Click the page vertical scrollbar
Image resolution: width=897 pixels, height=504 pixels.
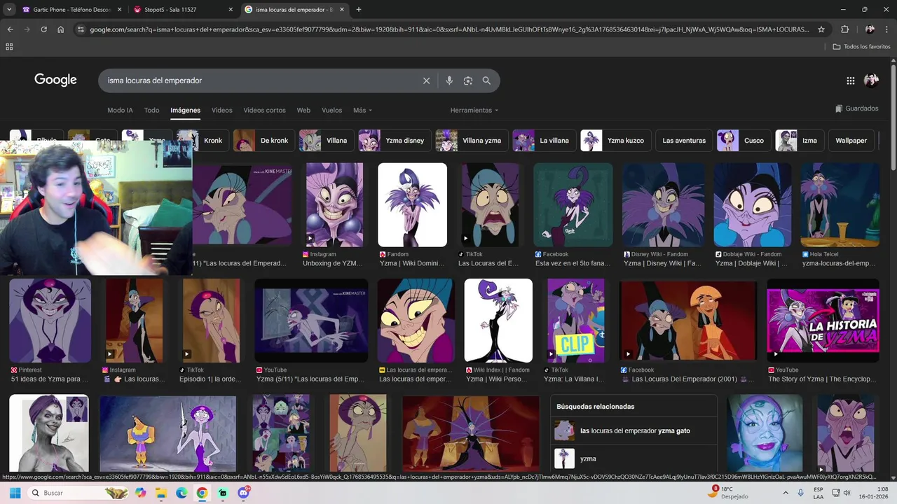pos(893,119)
